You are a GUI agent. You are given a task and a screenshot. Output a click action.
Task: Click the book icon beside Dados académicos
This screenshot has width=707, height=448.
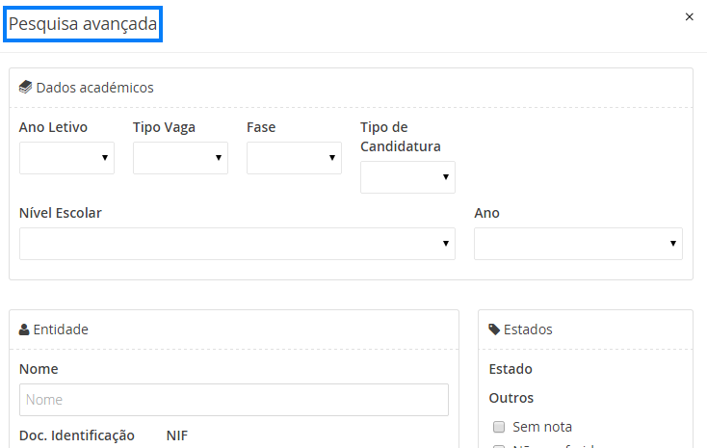click(26, 88)
